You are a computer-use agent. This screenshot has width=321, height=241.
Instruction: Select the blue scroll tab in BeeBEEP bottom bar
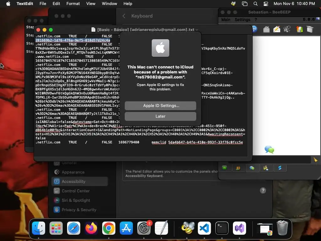tap(280, 168)
